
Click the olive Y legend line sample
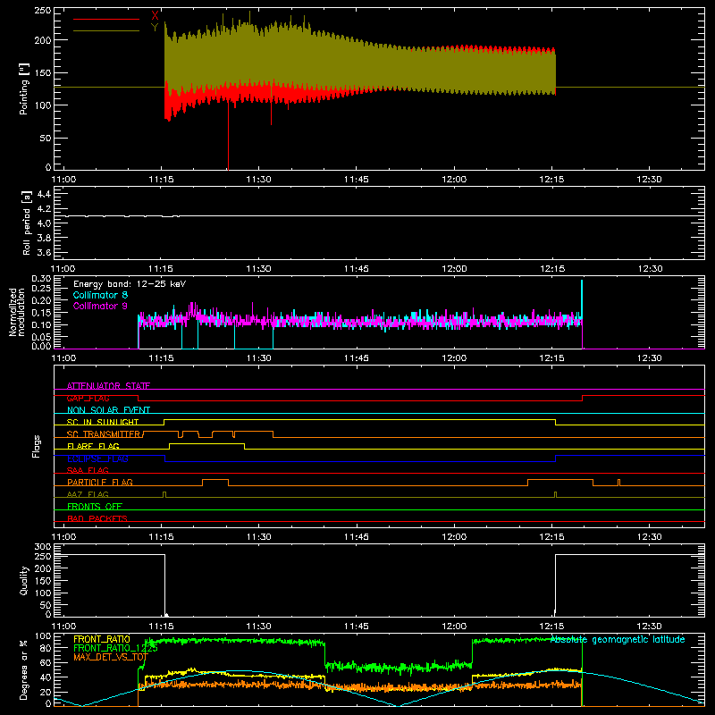106,30
